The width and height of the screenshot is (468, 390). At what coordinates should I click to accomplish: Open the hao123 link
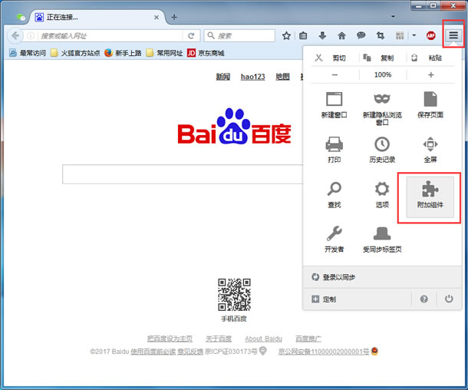coord(253,77)
